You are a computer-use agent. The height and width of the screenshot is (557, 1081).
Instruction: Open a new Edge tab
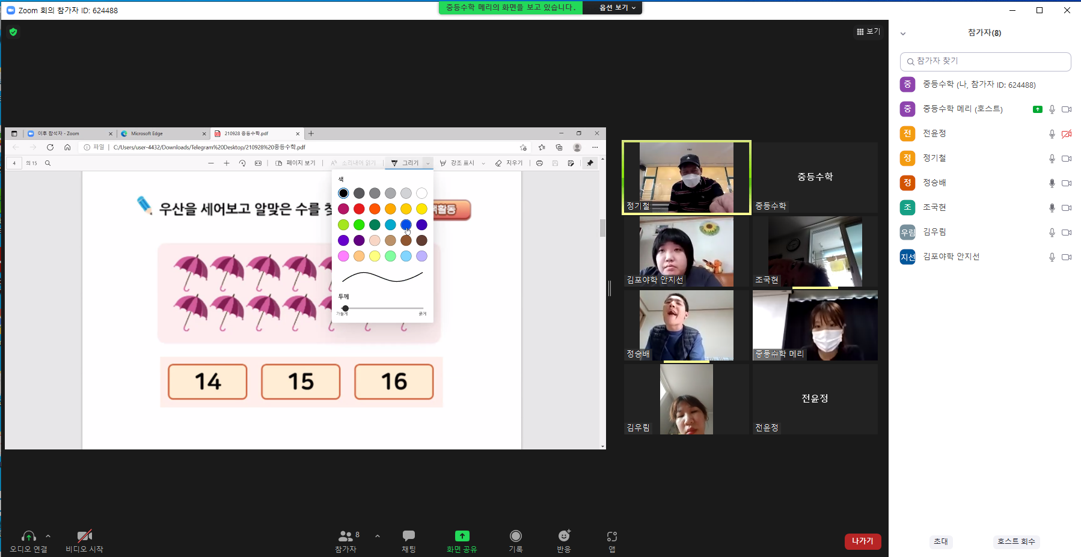tap(311, 133)
